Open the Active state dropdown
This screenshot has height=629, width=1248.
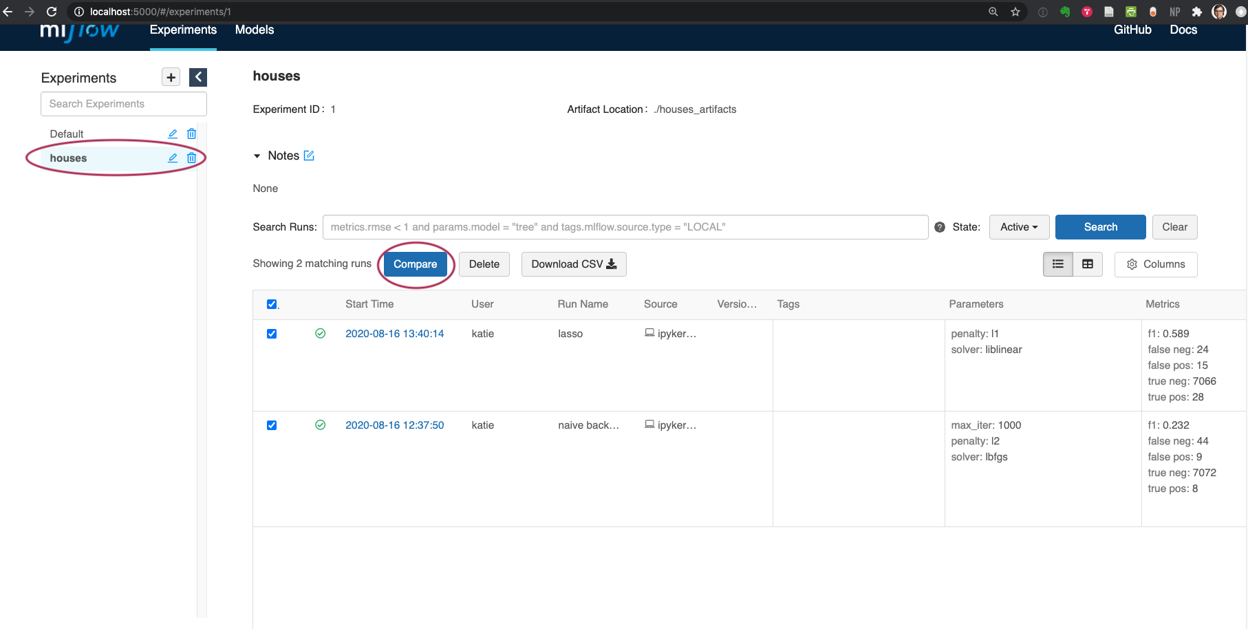[x=1019, y=227]
